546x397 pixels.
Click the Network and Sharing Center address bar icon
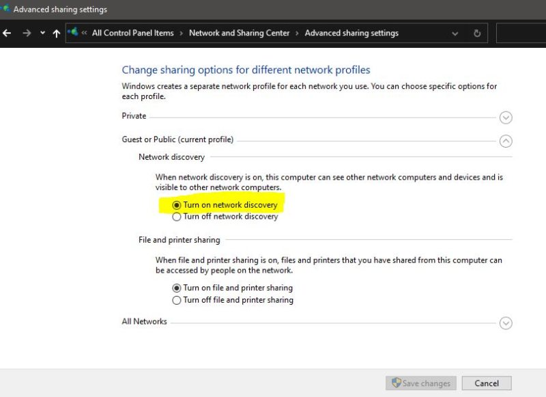click(x=72, y=31)
